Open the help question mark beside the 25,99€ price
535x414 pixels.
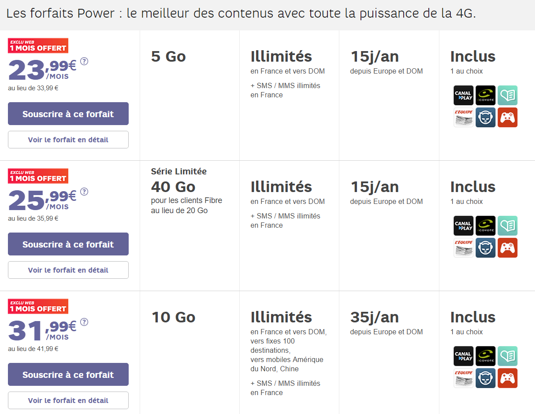pyautogui.click(x=84, y=192)
